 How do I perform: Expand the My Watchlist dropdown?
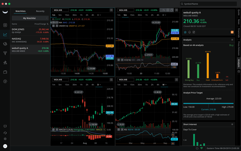coord(30,18)
